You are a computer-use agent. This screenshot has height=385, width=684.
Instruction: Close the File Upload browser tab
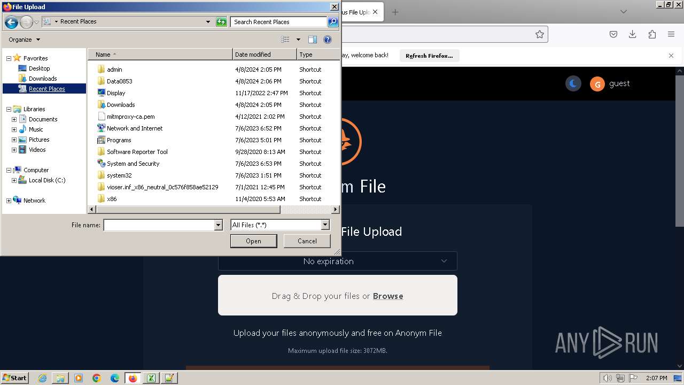375,12
